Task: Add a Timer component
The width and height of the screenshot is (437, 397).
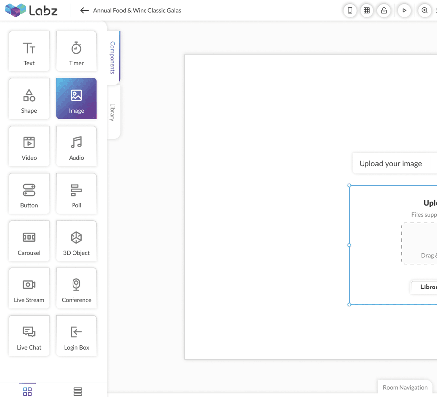Action: click(76, 51)
